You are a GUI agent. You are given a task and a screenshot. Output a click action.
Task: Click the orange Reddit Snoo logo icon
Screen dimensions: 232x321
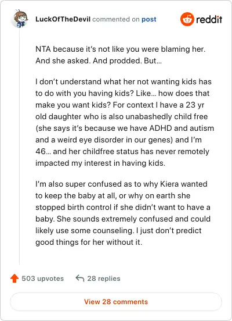187,19
